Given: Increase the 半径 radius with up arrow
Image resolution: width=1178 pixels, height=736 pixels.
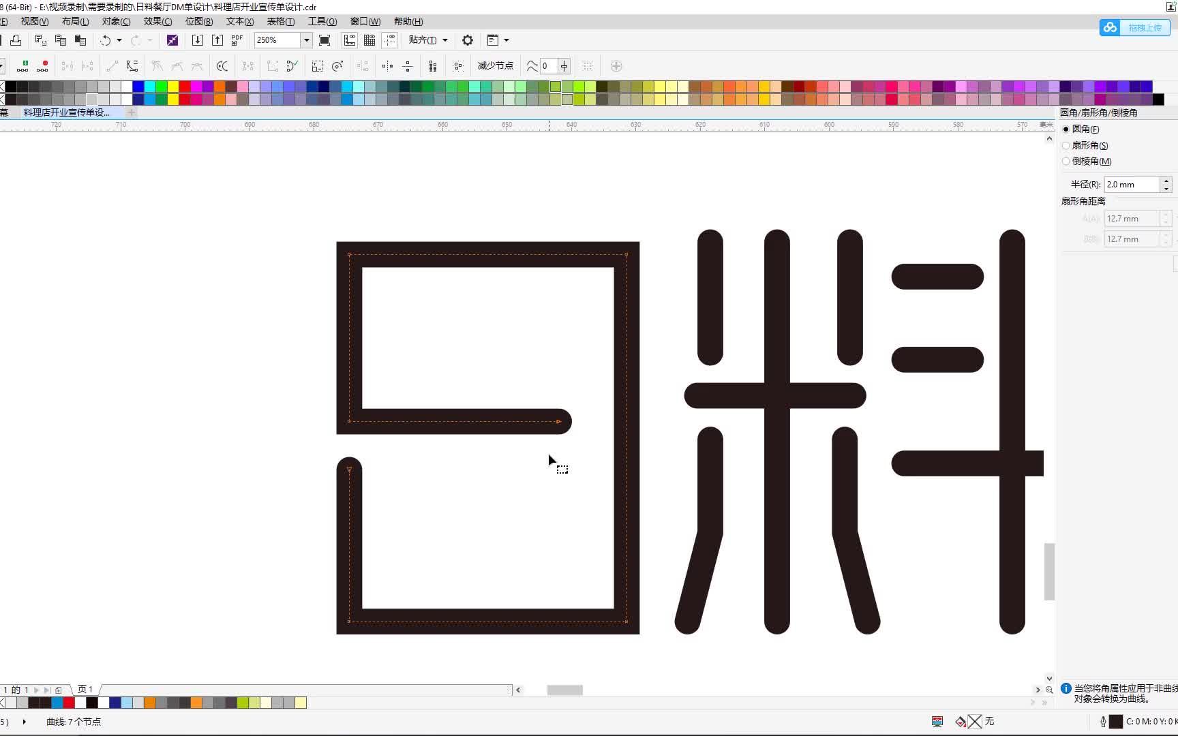Looking at the screenshot, I should [1166, 181].
